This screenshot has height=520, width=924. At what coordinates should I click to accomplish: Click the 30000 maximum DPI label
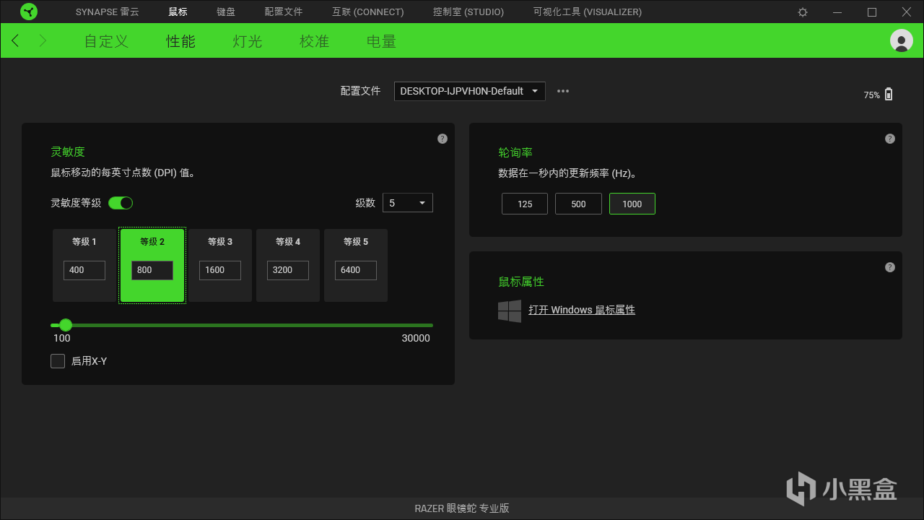click(x=416, y=338)
